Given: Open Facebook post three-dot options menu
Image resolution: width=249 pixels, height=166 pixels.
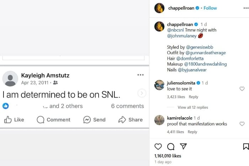Looking at the screenshot, I should tap(141, 75).
